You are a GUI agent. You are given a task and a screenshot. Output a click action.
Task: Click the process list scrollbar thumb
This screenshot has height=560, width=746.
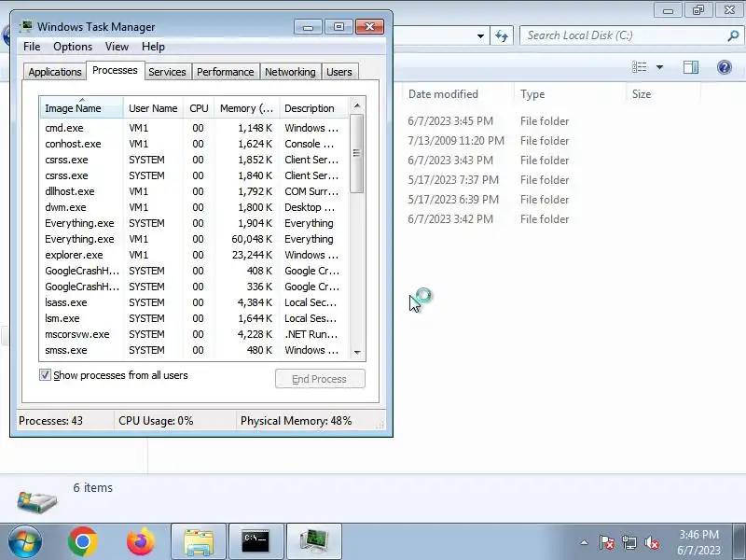point(357,153)
